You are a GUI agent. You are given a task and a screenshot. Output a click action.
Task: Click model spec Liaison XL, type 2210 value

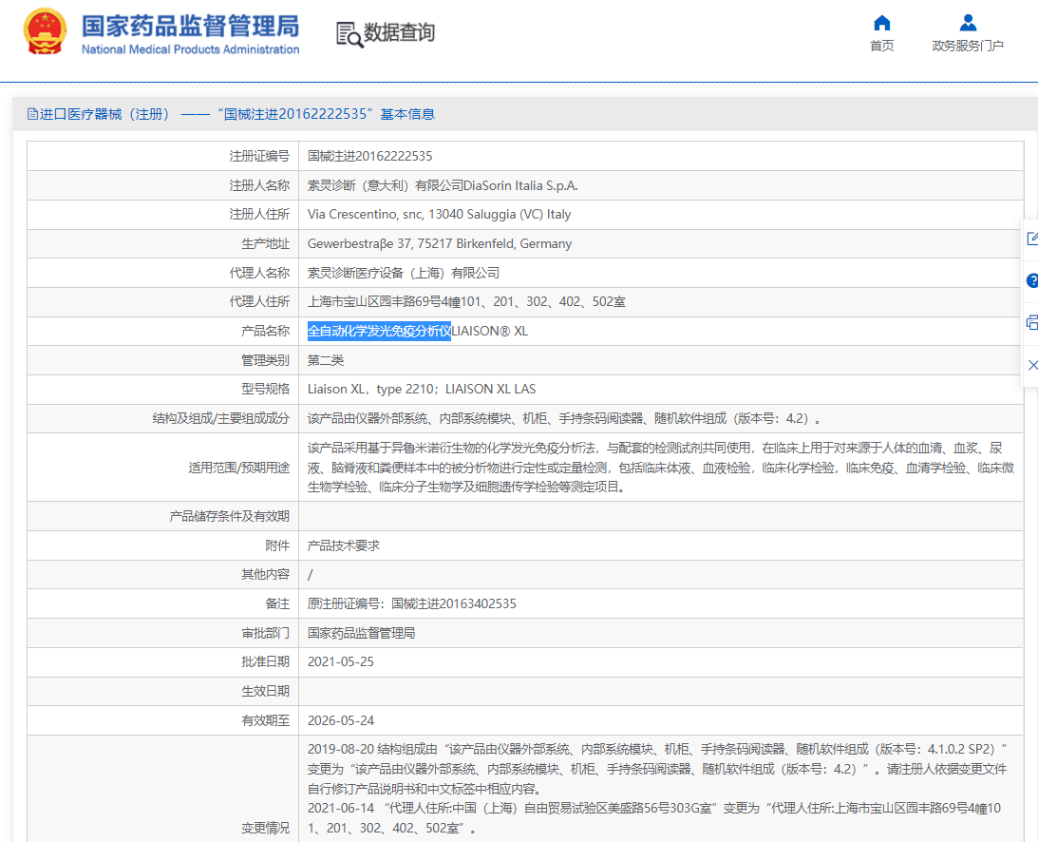tap(422, 389)
